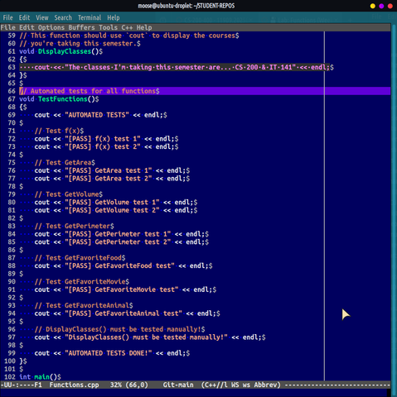Click the yellow minimize window button

tap(373, 6)
